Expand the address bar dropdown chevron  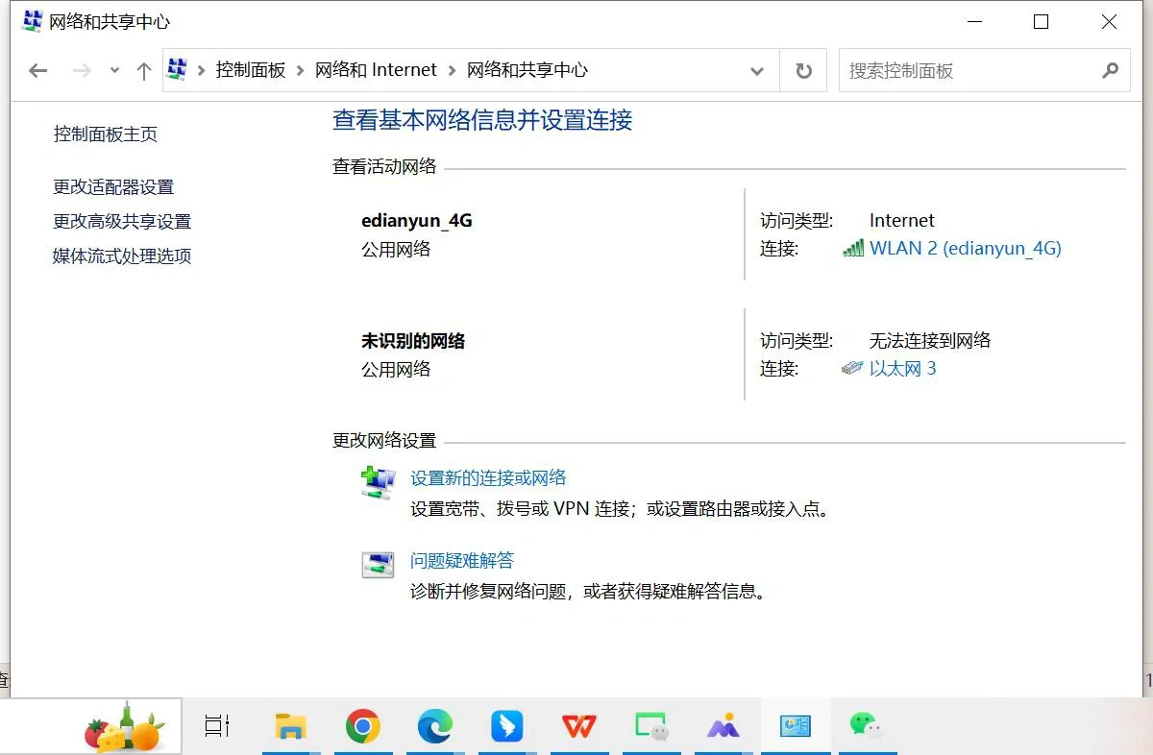click(757, 70)
